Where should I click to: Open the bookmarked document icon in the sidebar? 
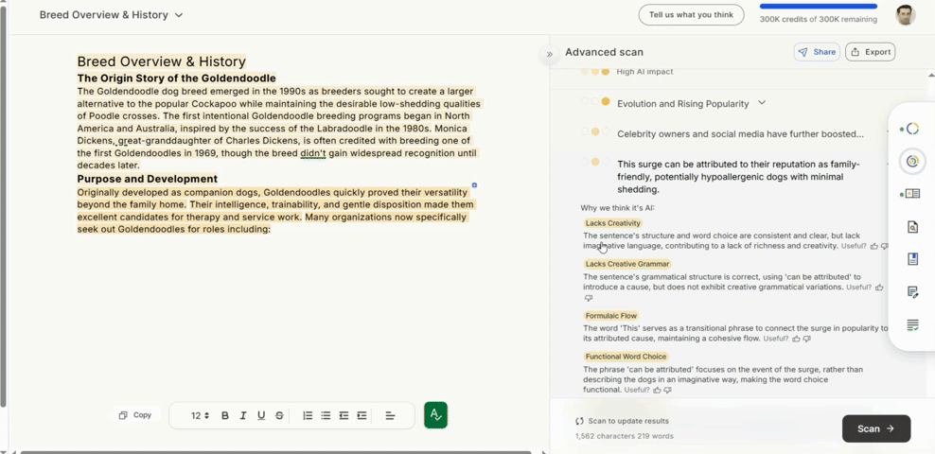912,259
